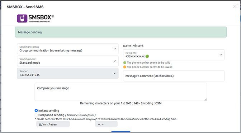Open the Sending mode dropdown
Image resolution: width=241 pixels, height=133 pixels.
pyautogui.click(x=68, y=61)
